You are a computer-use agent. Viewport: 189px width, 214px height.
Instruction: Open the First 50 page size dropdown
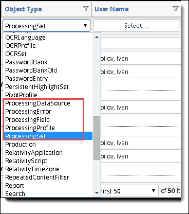[129, 191]
